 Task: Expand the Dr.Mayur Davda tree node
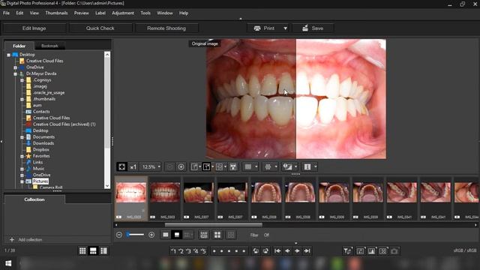coord(15,73)
